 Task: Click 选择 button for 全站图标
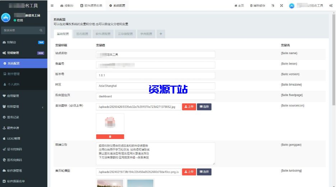click(204, 107)
